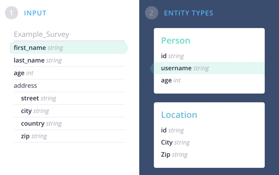The height and width of the screenshot is (175, 279).
Task: Select the first_name string field
Action: 69,48
